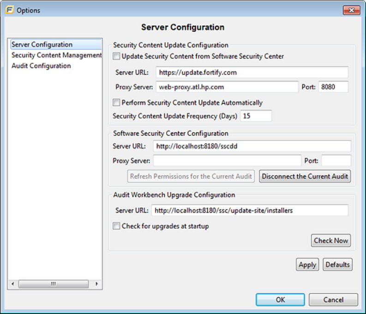The height and width of the screenshot is (314, 366).
Task: Enable Update Security Content from Software Security Center
Action: [117, 57]
